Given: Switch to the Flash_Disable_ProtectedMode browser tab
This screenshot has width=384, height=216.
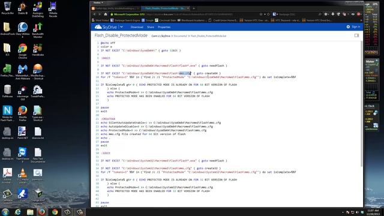Looking at the screenshot, I should point(165,8).
